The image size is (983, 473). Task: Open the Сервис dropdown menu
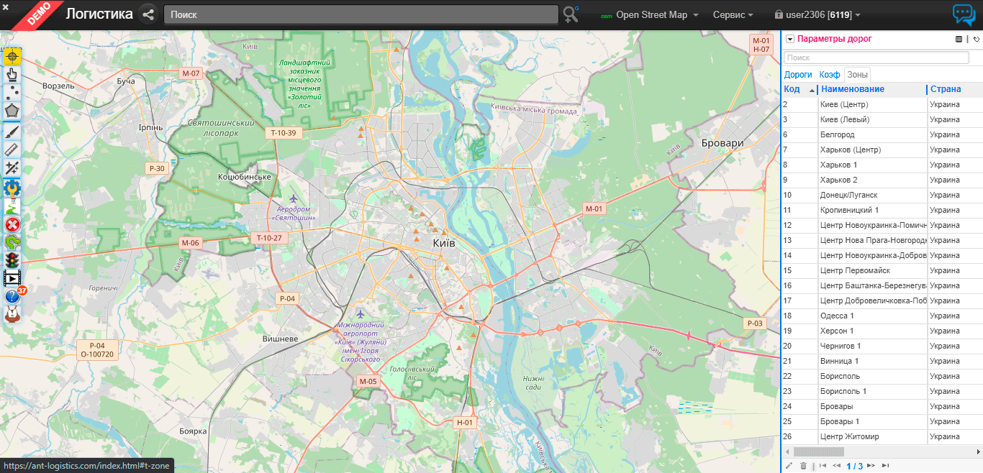coord(733,15)
